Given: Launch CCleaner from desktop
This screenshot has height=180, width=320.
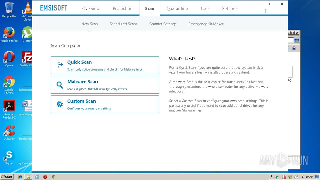Looking at the screenshot, I should point(9,132).
